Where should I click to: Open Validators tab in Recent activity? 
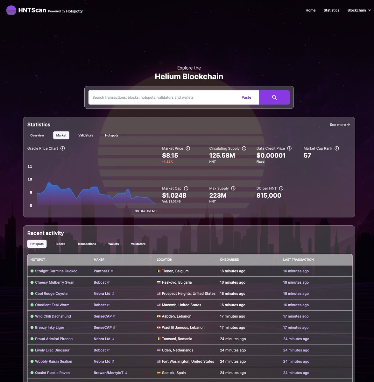[138, 244]
